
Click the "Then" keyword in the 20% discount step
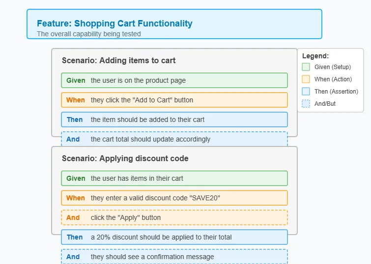click(x=75, y=237)
